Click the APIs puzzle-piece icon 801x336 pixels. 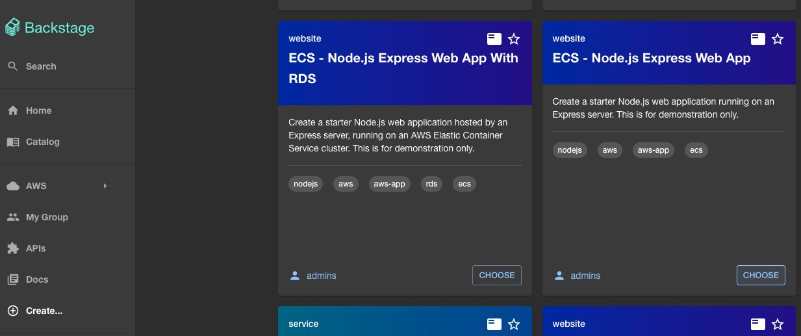click(x=12, y=248)
